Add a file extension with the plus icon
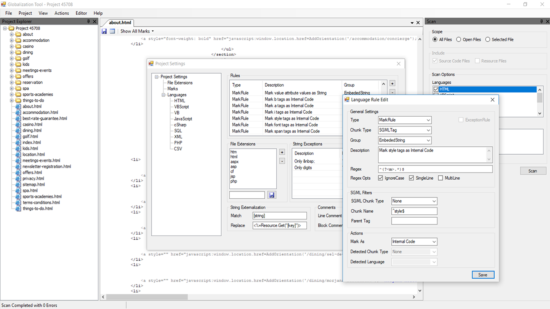Viewport: 550px width, 309px height. (281, 152)
